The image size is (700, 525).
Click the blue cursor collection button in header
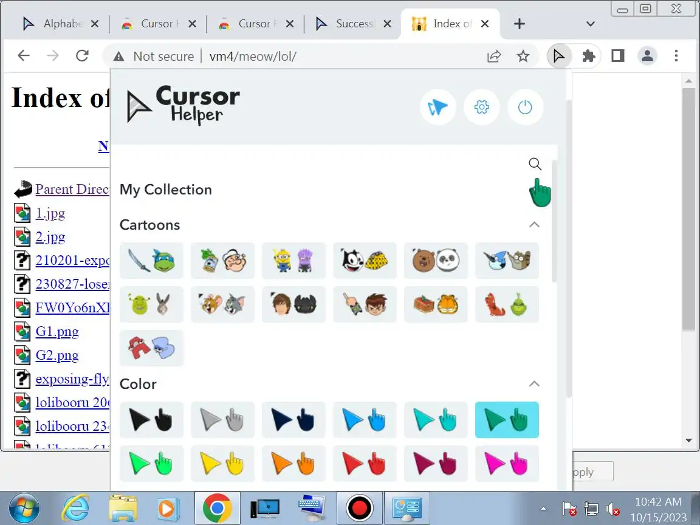coord(438,107)
